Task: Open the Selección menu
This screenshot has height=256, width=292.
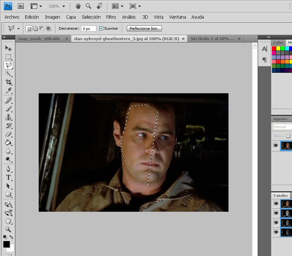Action: tap(91, 17)
